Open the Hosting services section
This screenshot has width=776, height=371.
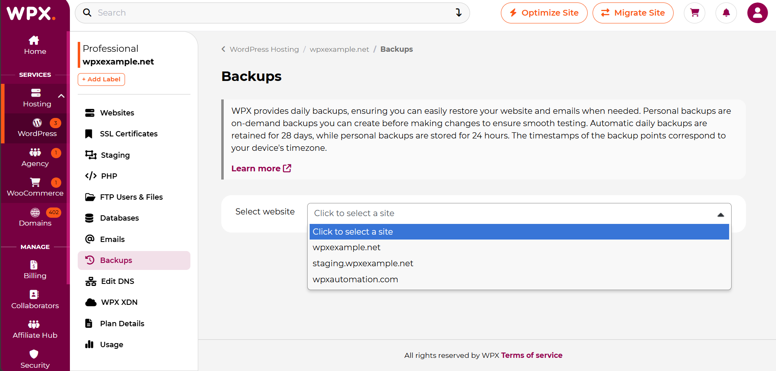(36, 98)
